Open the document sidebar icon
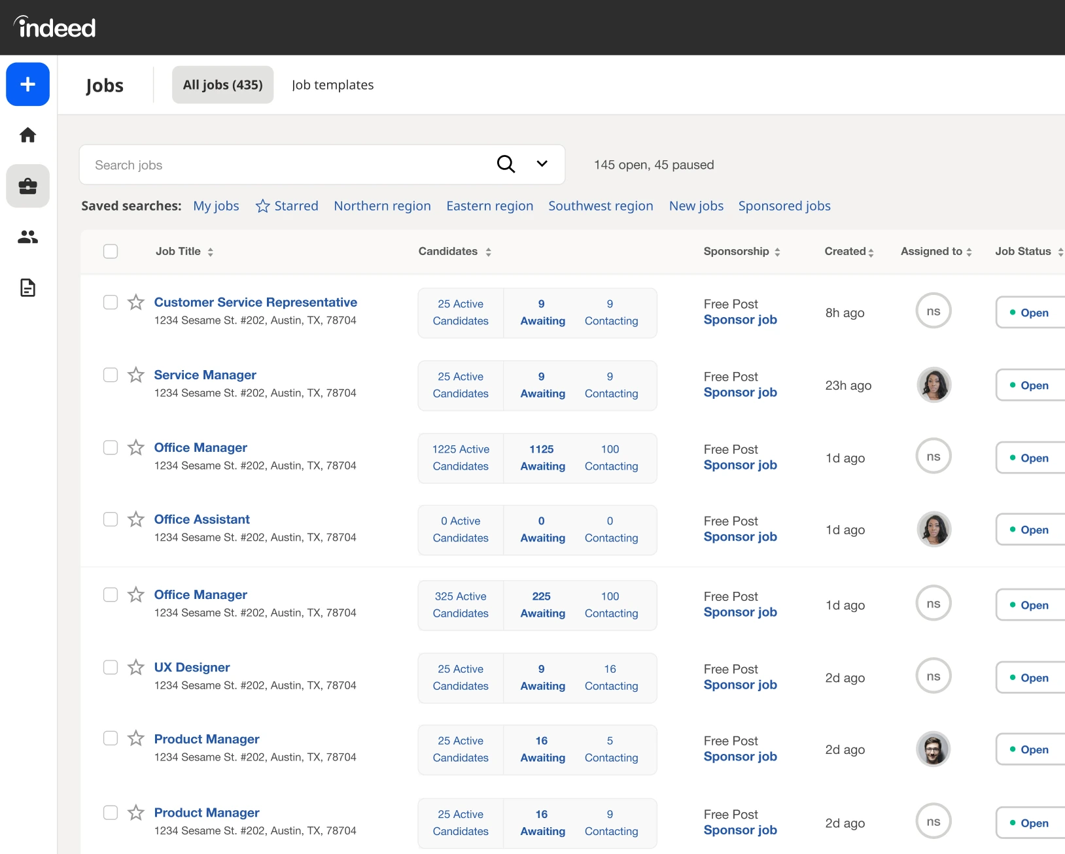The width and height of the screenshot is (1065, 854). pos(28,288)
